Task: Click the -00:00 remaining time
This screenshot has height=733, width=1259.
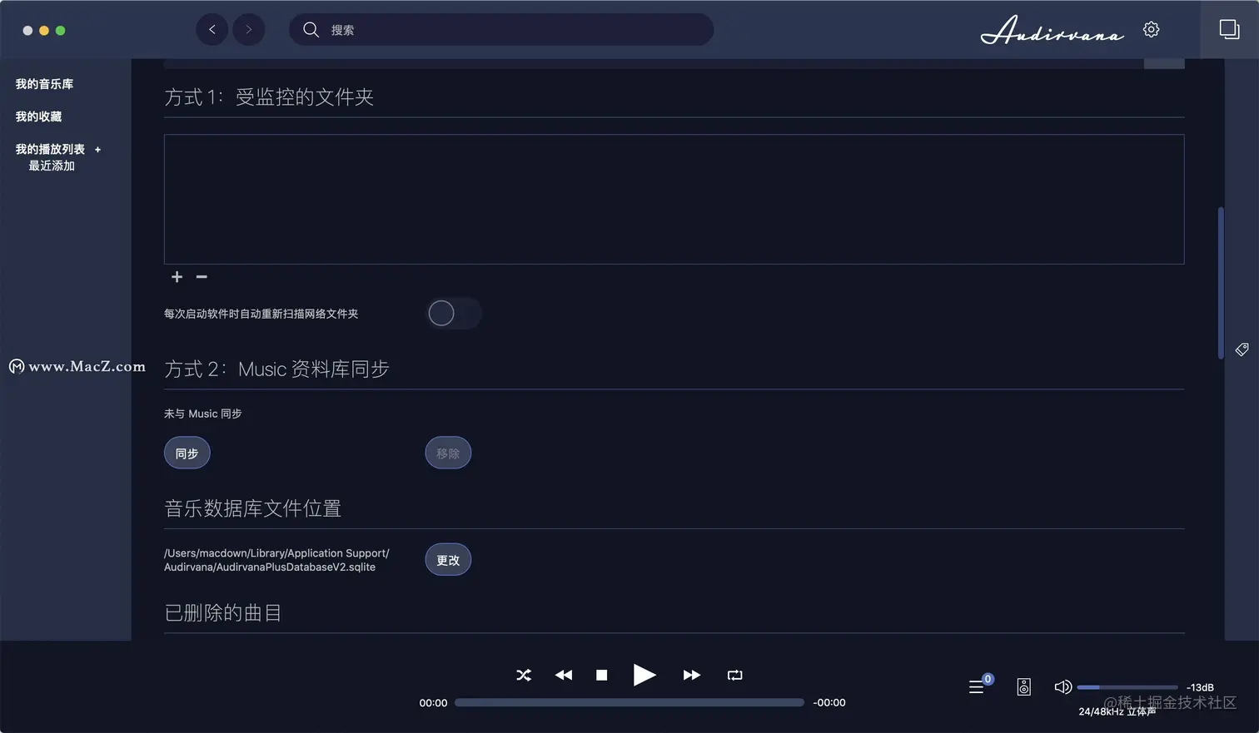Action: click(x=829, y=703)
